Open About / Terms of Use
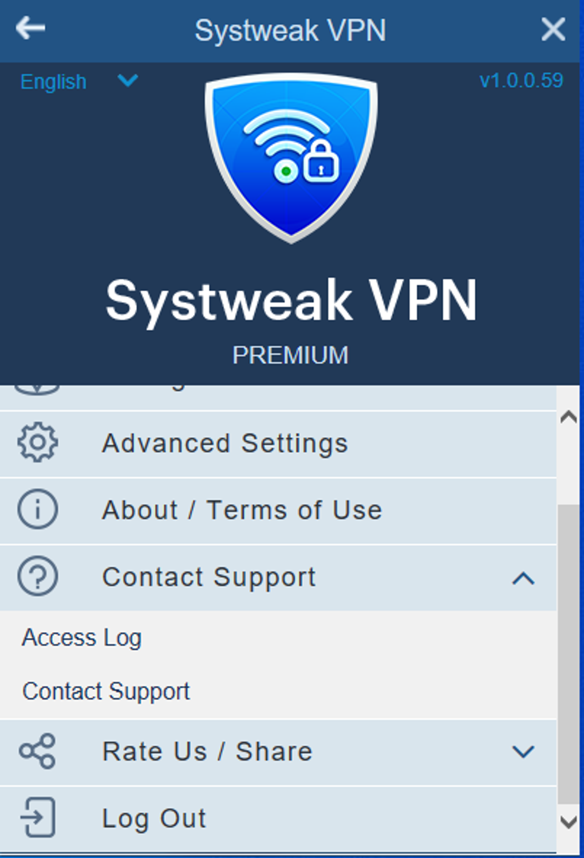584x858 pixels. pyautogui.click(x=242, y=509)
